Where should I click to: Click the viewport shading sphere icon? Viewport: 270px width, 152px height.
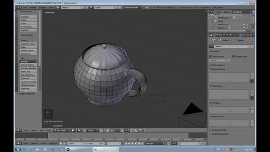(73, 130)
